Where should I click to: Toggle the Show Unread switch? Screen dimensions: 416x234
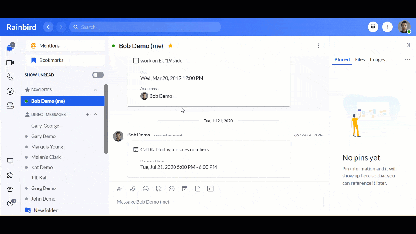(x=98, y=75)
